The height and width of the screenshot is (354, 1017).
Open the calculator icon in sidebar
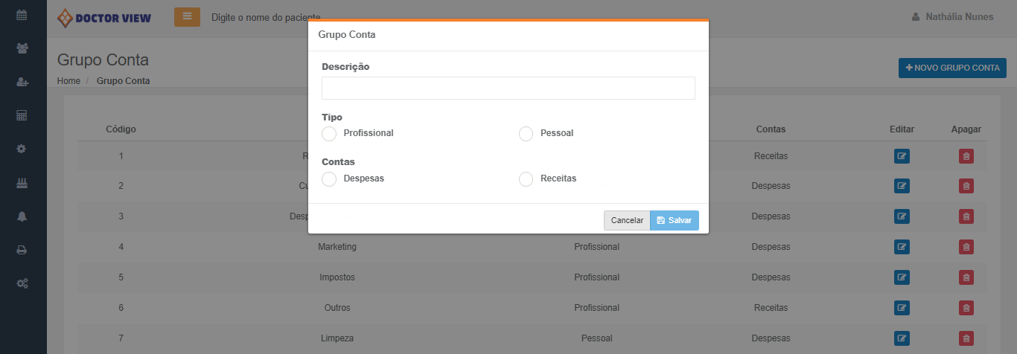[22, 115]
